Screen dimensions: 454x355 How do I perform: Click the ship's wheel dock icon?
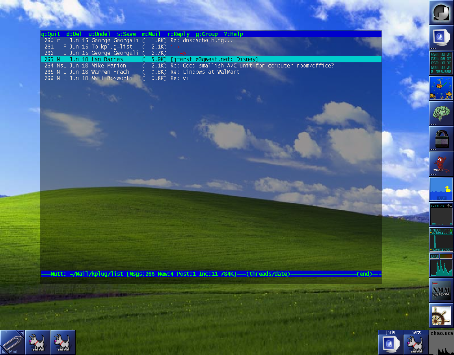click(441, 316)
